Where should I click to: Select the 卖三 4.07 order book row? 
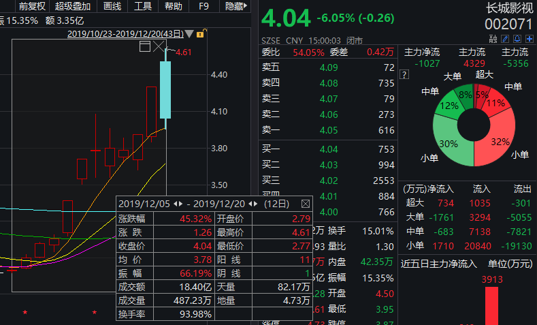pyautogui.click(x=328, y=99)
